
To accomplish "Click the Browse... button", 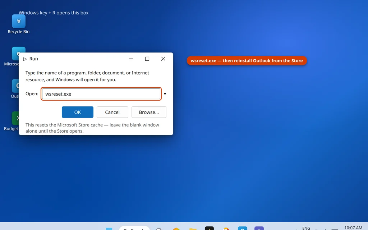I will 149,112.
